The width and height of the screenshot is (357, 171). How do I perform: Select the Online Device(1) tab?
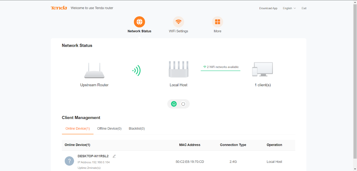(78, 129)
